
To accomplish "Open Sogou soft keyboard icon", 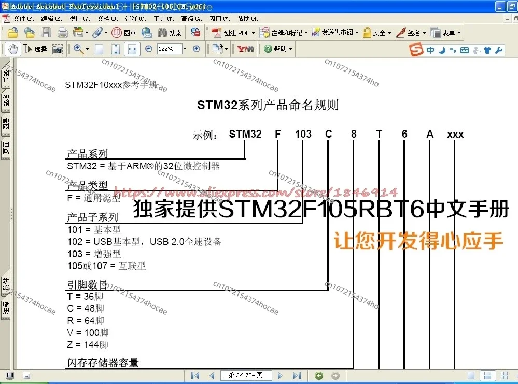I will pos(465,50).
